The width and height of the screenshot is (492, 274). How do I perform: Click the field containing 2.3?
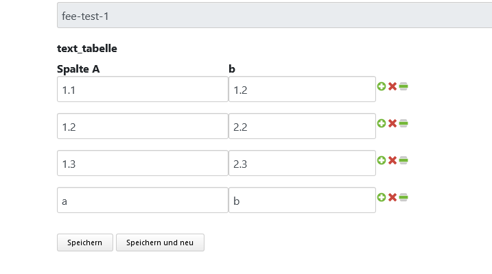coord(302,163)
